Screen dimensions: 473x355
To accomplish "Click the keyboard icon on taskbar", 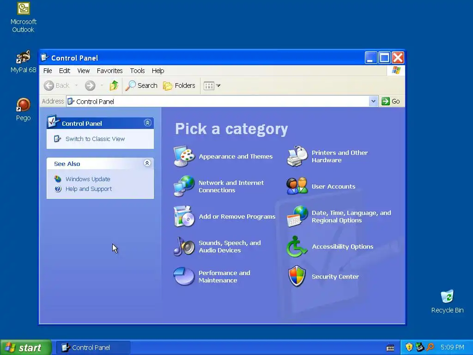I will tap(390, 348).
